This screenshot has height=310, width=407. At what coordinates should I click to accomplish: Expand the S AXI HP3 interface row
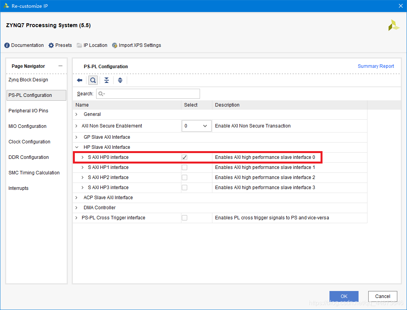coord(83,188)
